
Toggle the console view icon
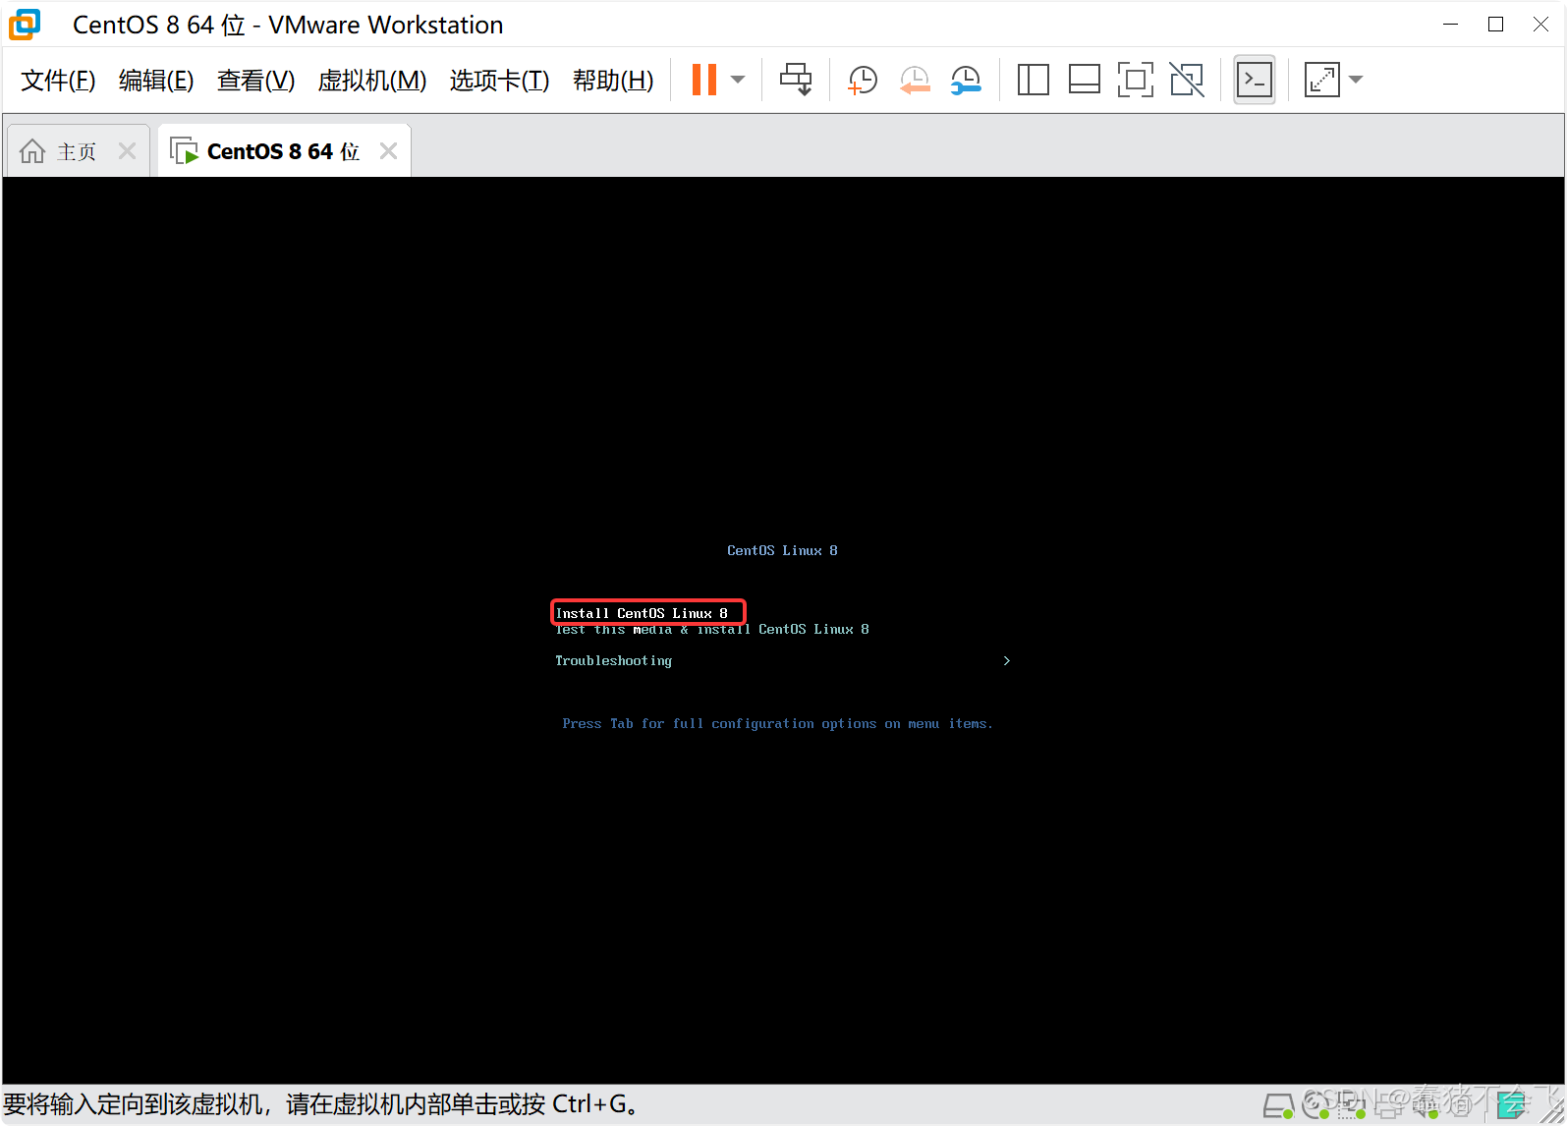coord(1255,80)
